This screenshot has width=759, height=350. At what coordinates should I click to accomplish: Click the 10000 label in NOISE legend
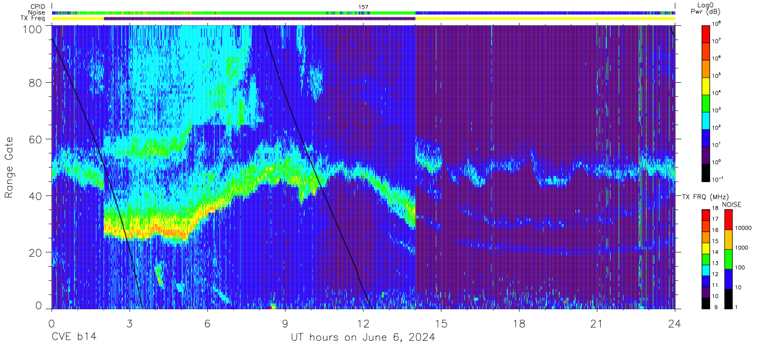[x=744, y=227]
